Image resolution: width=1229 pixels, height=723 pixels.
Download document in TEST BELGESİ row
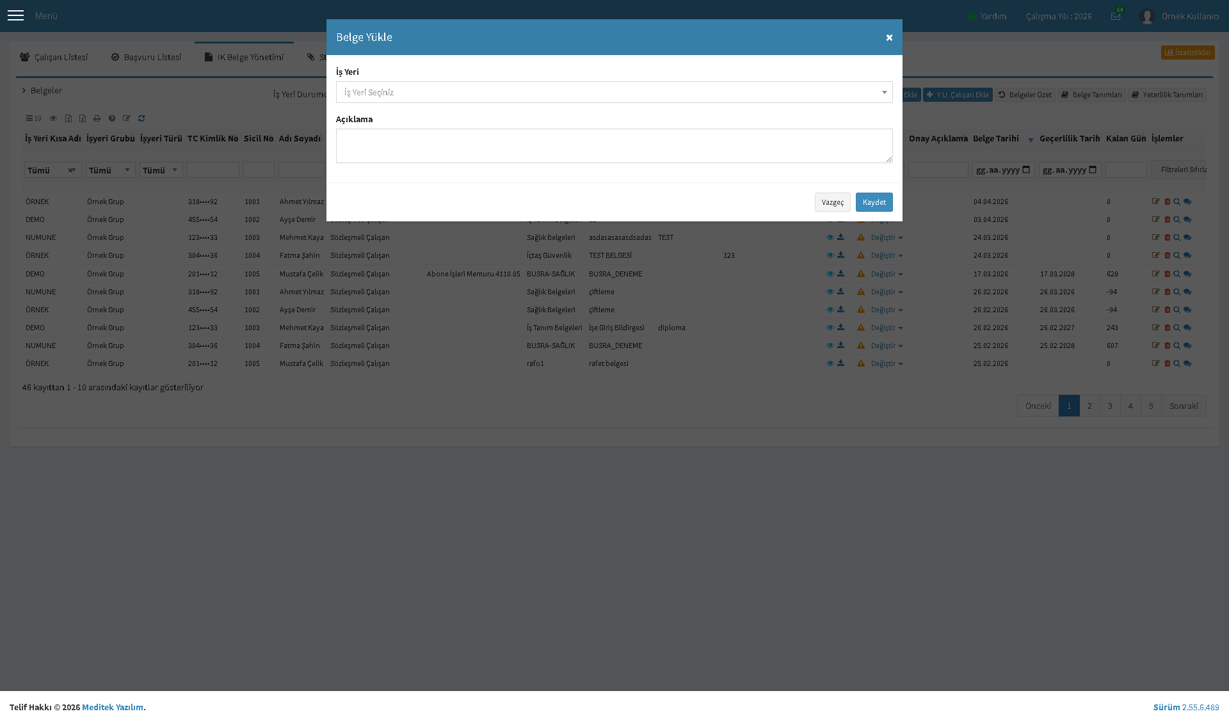840,255
